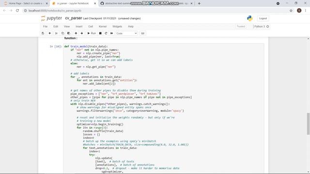Click the Logout button
The height and width of the screenshot is (174, 310).
pos(263,18)
